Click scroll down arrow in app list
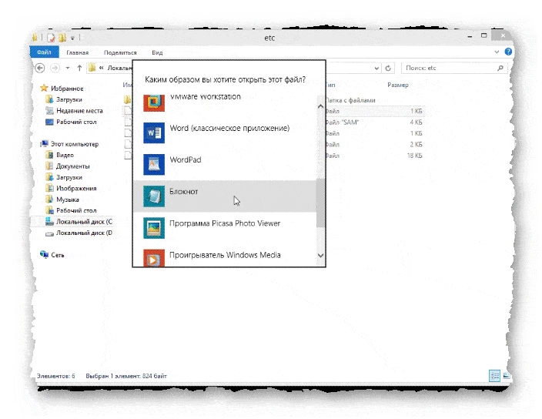This screenshot has width=542, height=419. click(320, 256)
